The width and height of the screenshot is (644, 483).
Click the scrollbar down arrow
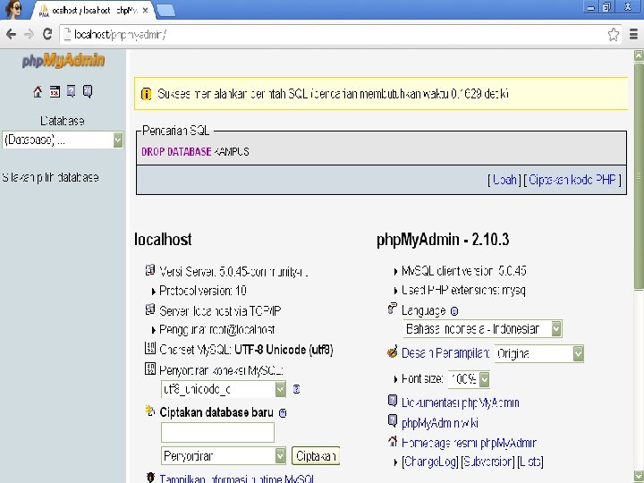click(639, 475)
